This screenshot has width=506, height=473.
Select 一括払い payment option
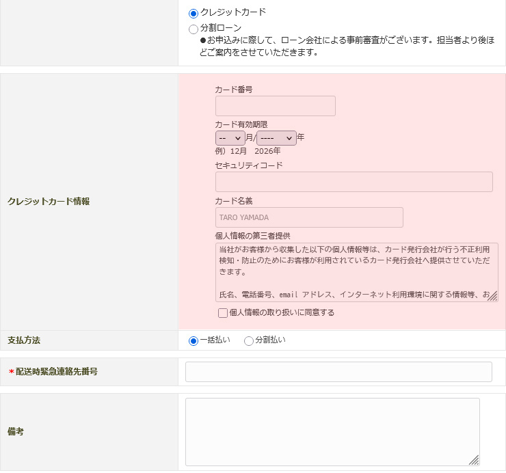pos(194,341)
